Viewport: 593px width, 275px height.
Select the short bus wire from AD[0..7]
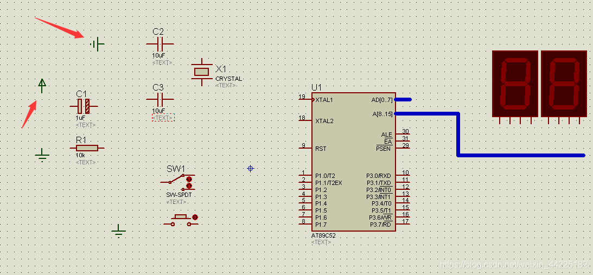click(403, 99)
